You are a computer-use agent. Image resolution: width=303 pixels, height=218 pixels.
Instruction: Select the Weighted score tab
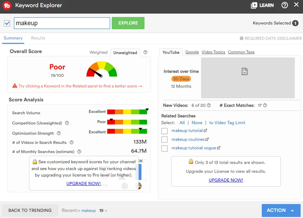pyautogui.click(x=99, y=52)
